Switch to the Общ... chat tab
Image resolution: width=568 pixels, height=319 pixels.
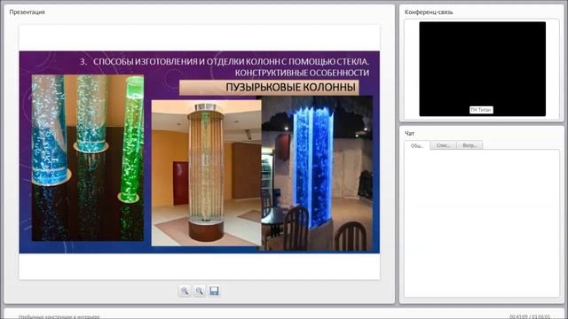(x=417, y=145)
